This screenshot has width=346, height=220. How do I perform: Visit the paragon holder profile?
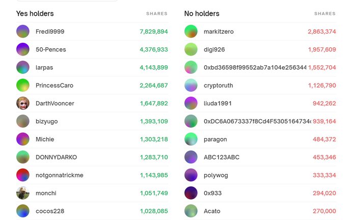[x=216, y=140]
